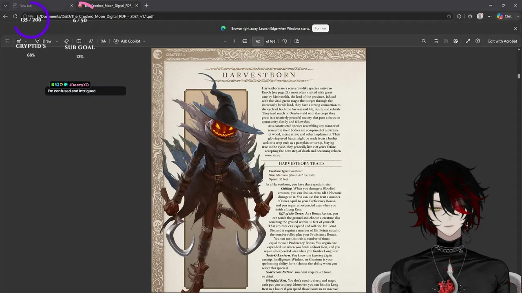Open the table of contents sidebar

pos(7,41)
